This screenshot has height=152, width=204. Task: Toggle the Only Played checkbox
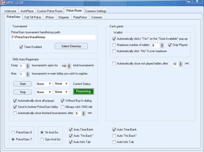point(170,45)
